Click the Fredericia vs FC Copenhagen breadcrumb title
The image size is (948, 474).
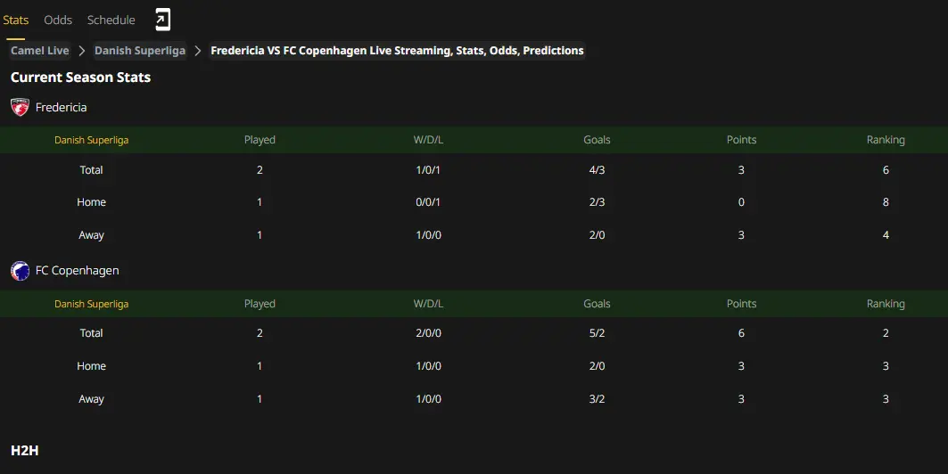(397, 51)
